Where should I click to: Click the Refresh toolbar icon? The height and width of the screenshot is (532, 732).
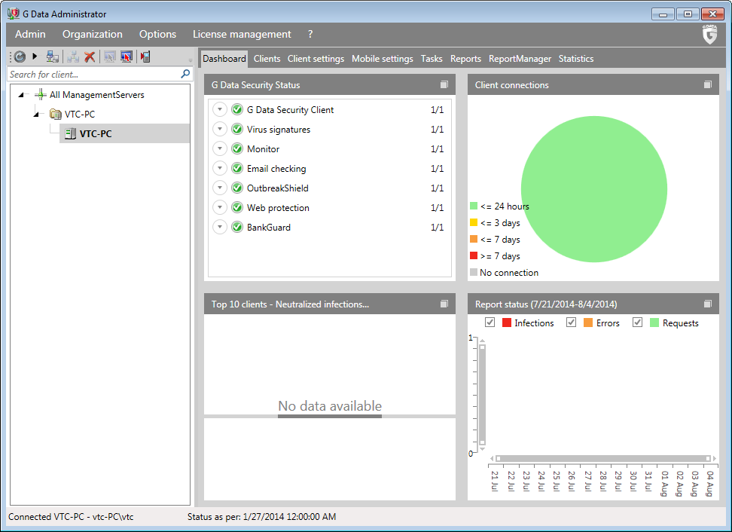[20, 57]
